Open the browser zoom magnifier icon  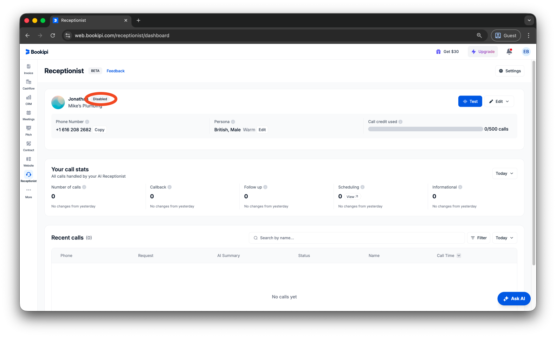coord(479,35)
